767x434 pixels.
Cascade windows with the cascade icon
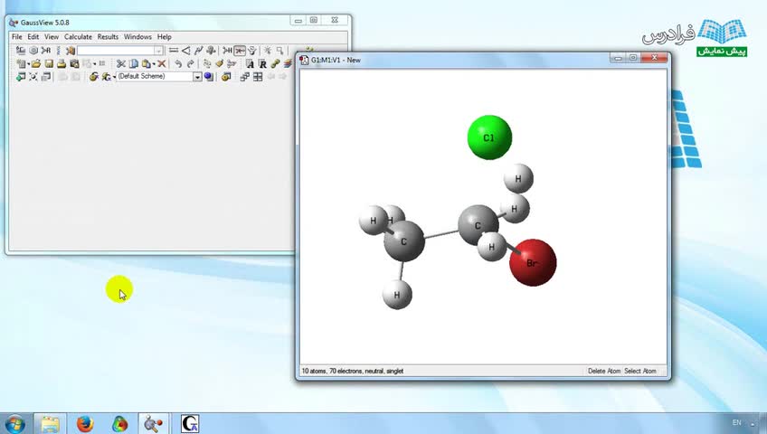click(244, 77)
